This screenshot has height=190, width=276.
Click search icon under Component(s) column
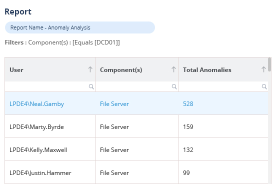click(x=174, y=86)
